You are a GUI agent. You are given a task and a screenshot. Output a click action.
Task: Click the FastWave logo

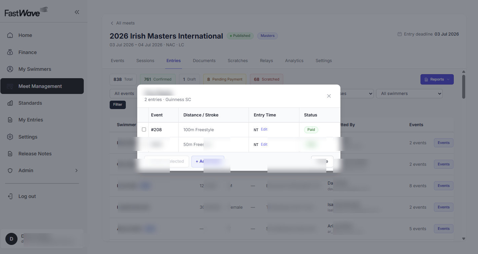coord(26,12)
